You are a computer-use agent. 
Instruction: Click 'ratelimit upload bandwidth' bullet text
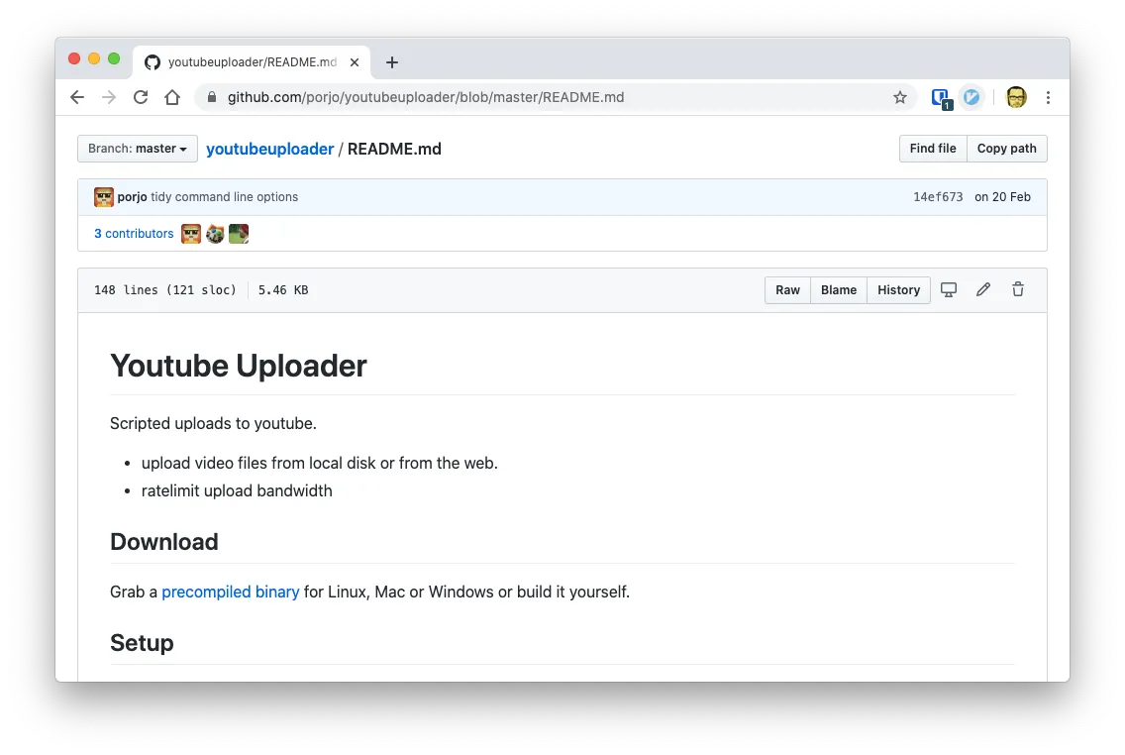click(237, 490)
